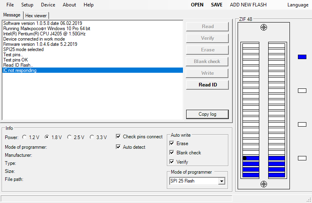
Task: Open the About menu
Action: click(x=69, y=5)
